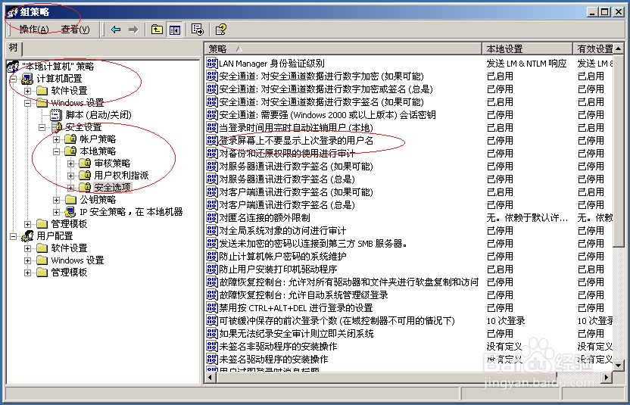Viewport: 630px width, 405px height.
Task: Click the Forward arrow toolbar icon
Action: pos(133,30)
